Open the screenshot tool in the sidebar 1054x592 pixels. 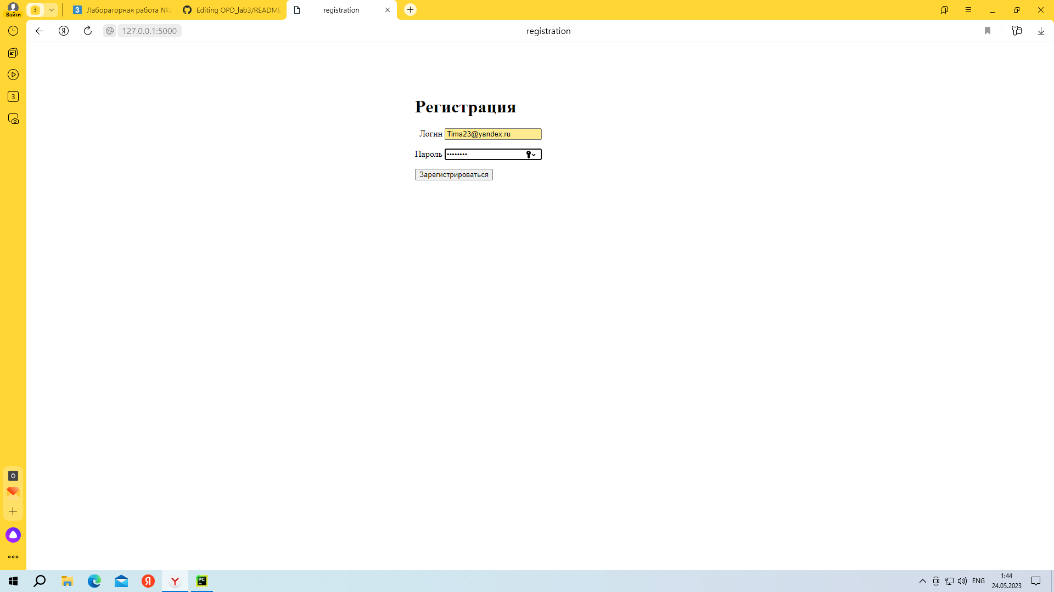[13, 119]
